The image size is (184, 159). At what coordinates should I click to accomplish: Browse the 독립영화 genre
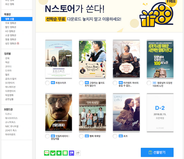(9, 95)
